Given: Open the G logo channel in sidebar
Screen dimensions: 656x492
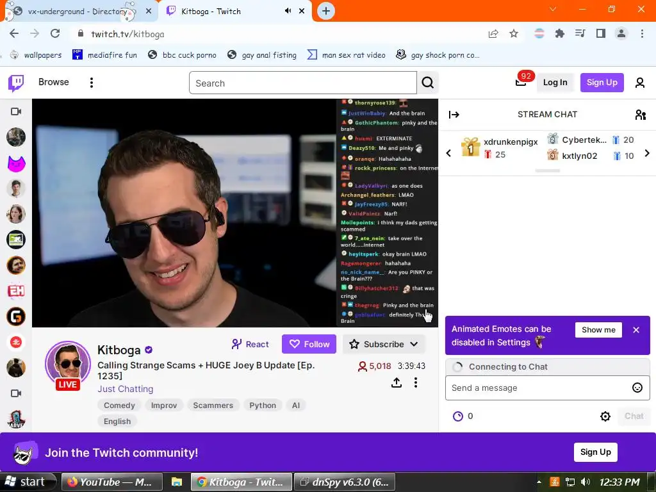Looking at the screenshot, I should (x=16, y=316).
